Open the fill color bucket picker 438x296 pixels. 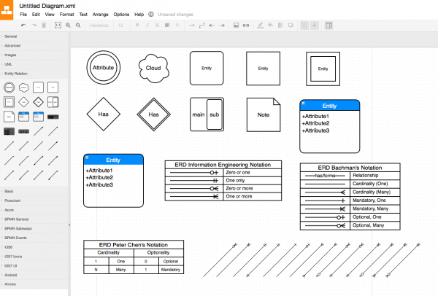tap(271, 25)
